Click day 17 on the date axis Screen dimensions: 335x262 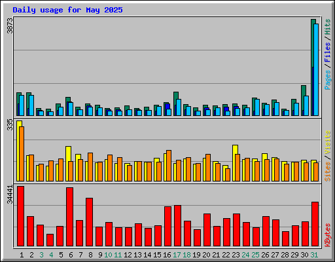[177, 255]
